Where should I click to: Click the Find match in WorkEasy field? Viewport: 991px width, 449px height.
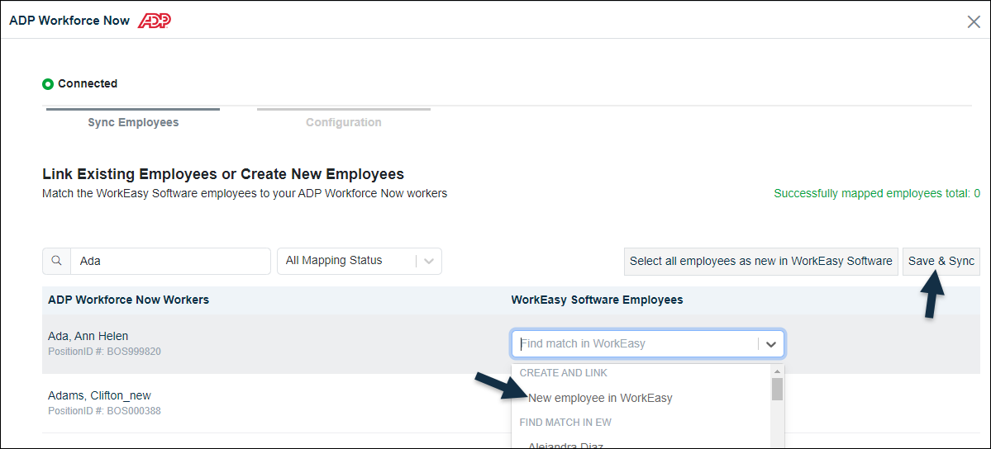pyautogui.click(x=648, y=344)
